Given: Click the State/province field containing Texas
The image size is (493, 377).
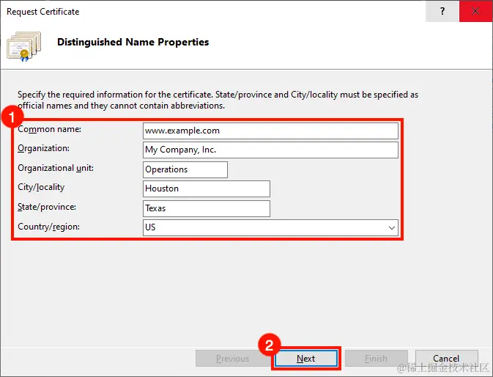Looking at the screenshot, I should [x=207, y=208].
